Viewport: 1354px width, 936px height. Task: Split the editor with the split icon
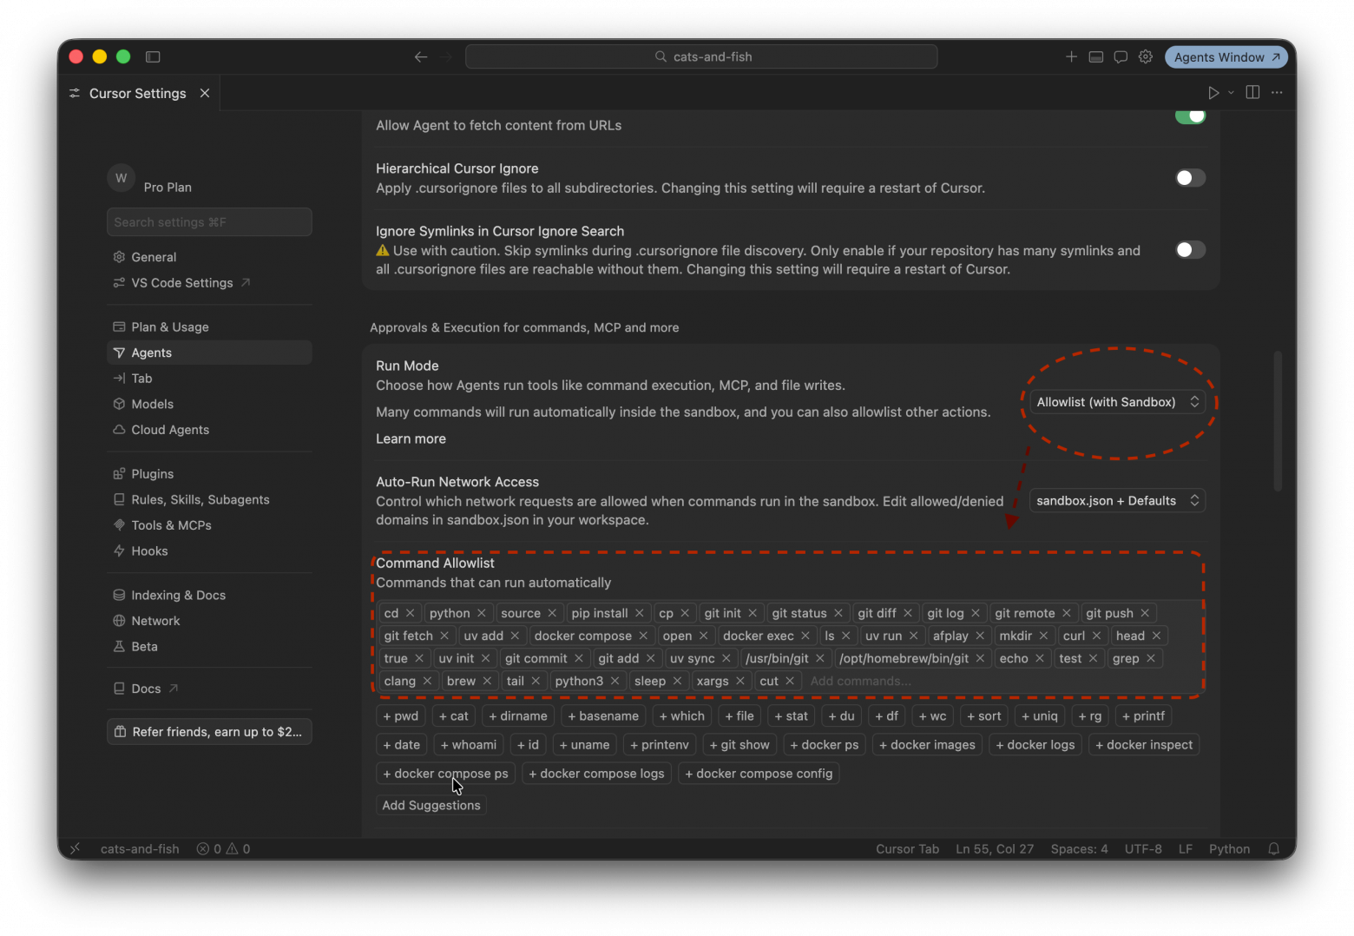(x=1252, y=93)
